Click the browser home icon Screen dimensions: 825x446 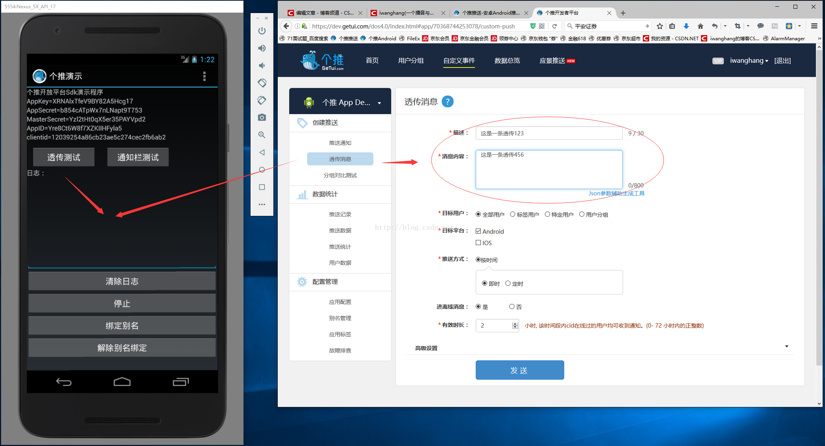tap(700, 26)
